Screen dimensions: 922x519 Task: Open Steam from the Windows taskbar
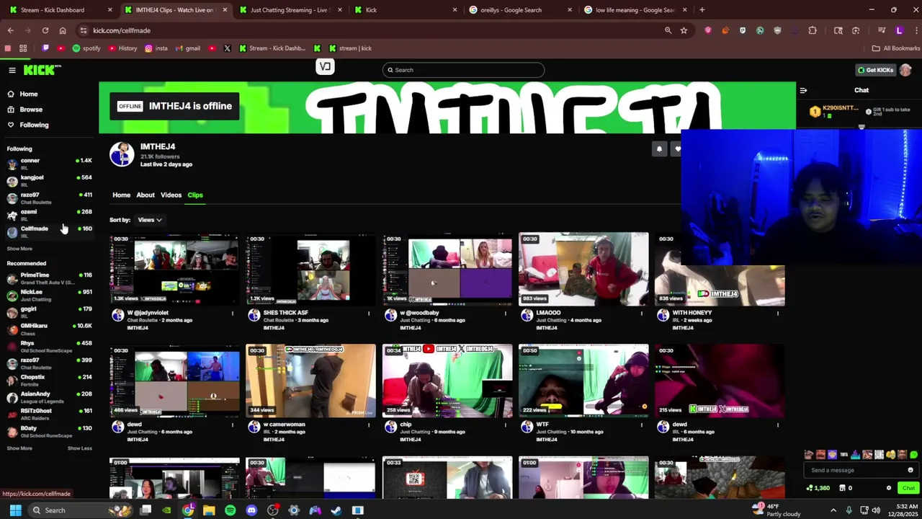click(x=336, y=510)
